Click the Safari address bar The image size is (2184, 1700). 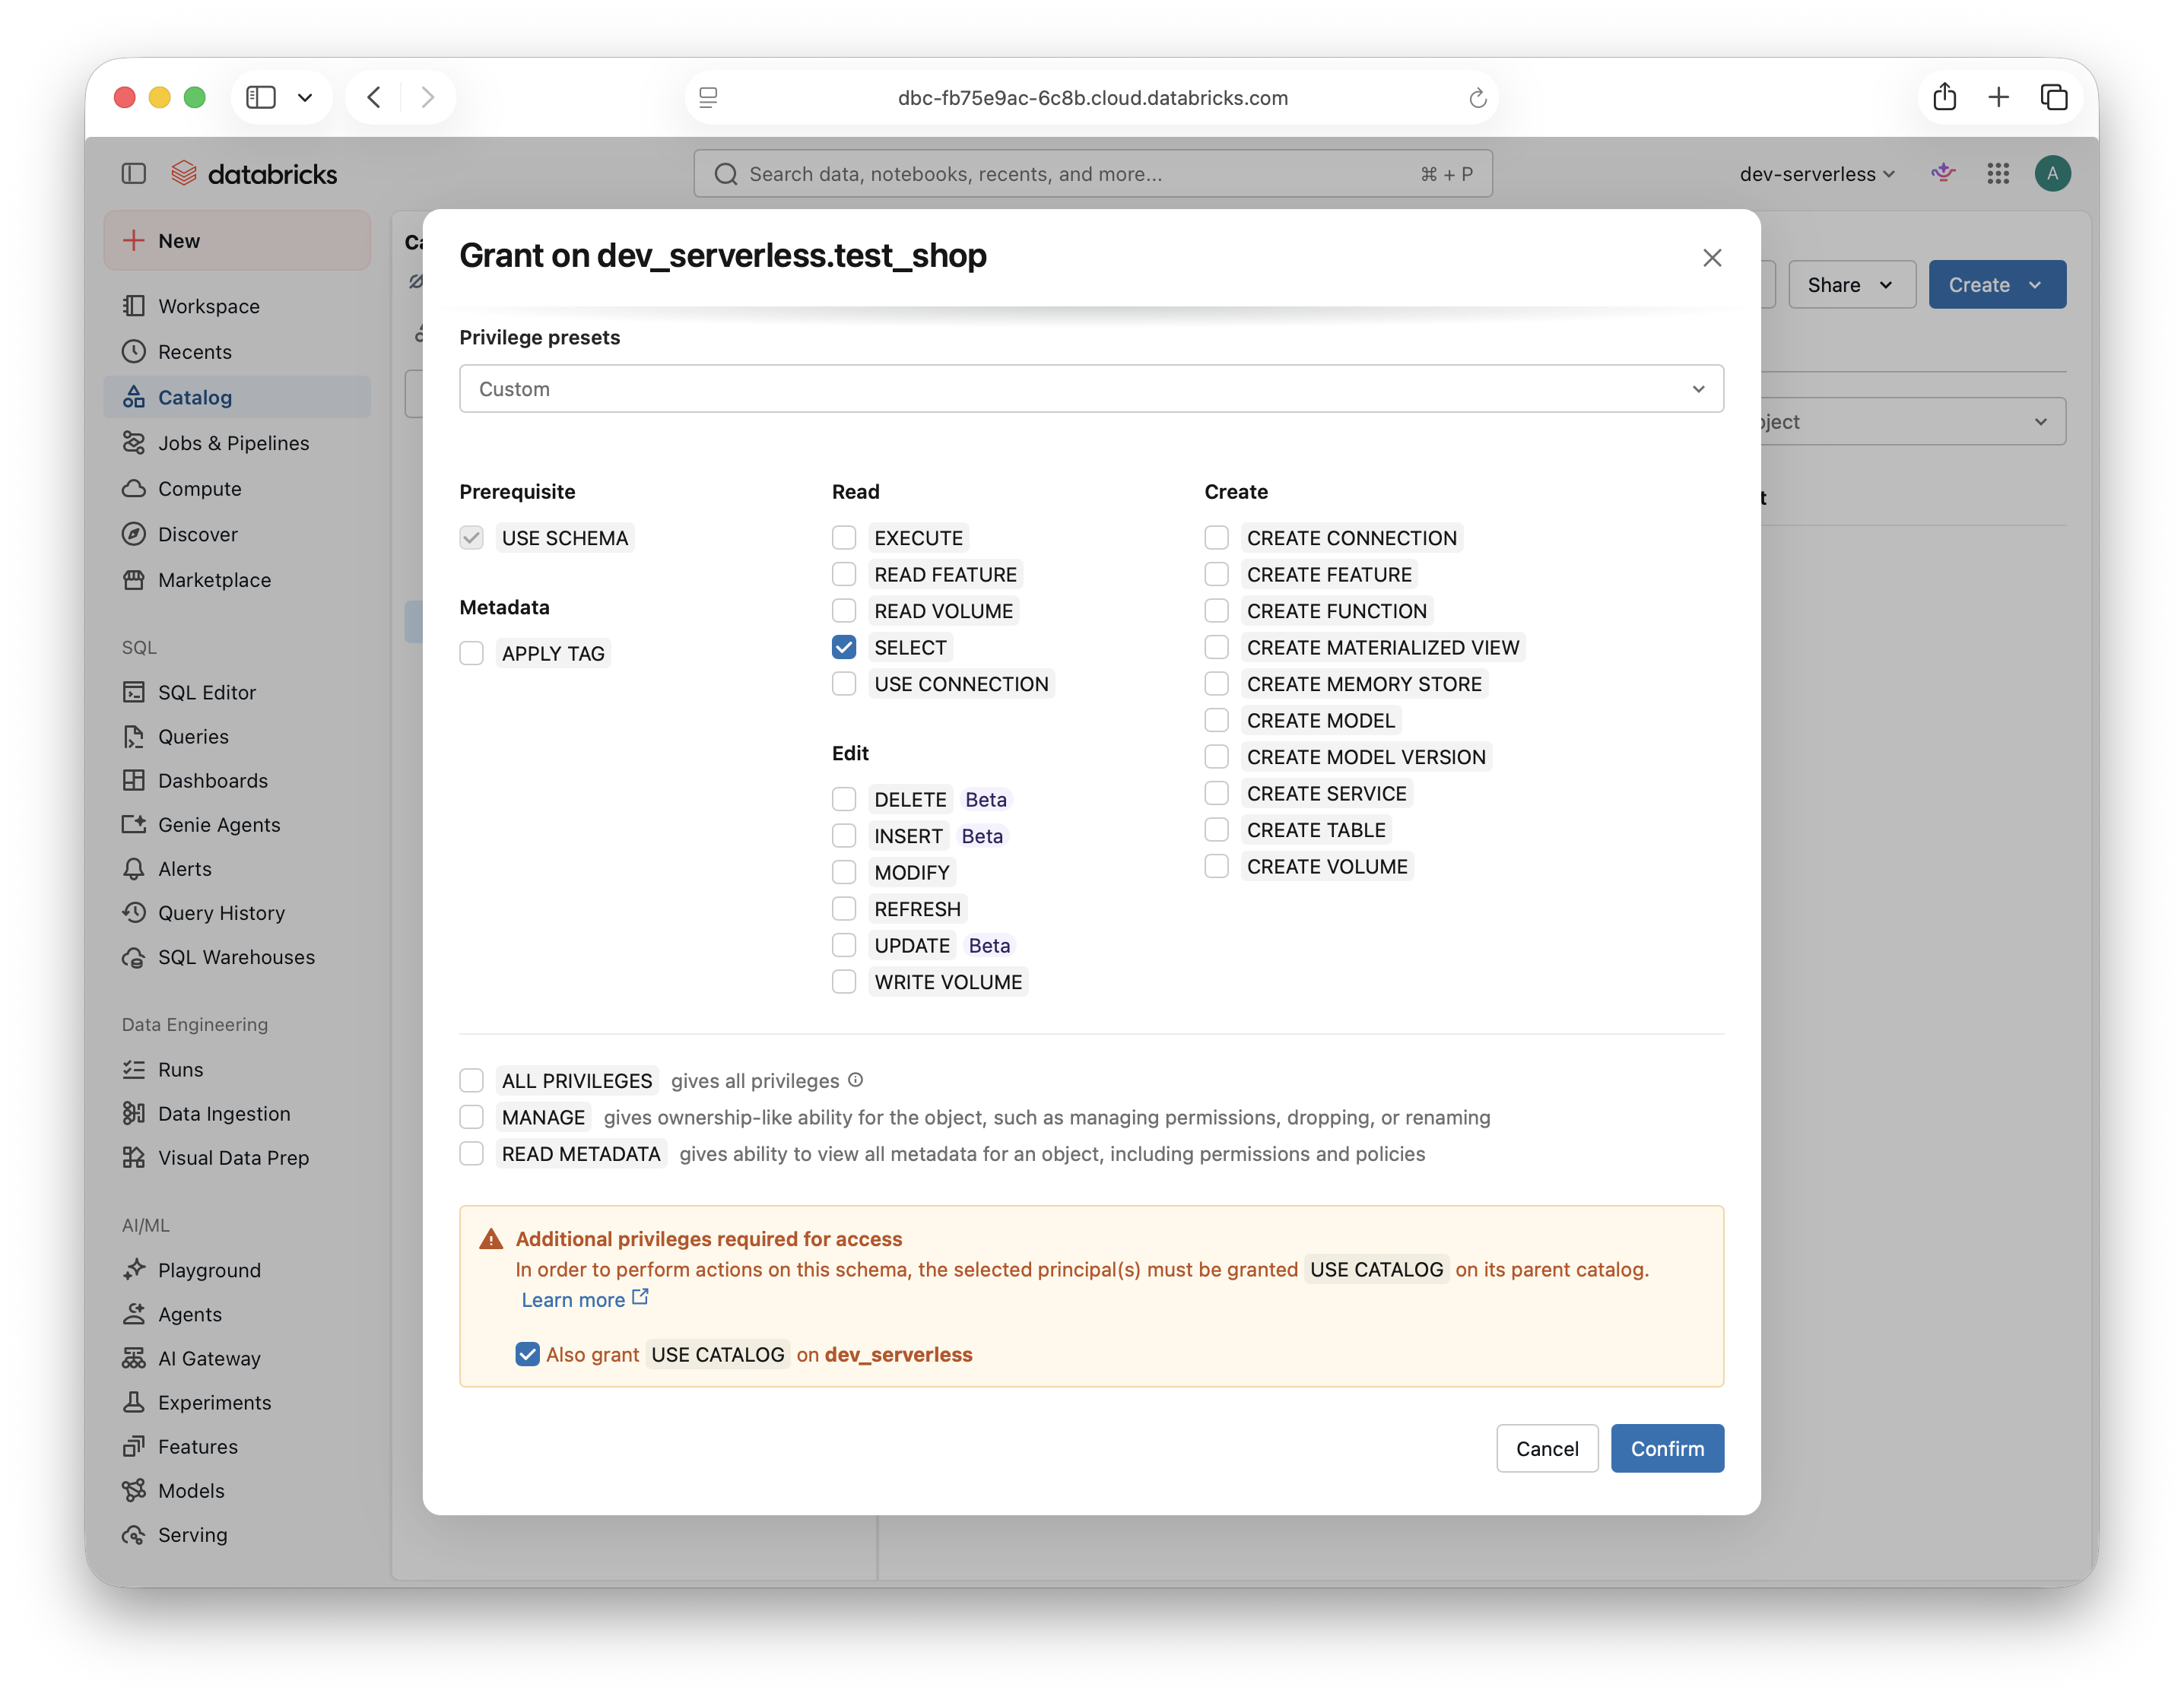click(1092, 97)
